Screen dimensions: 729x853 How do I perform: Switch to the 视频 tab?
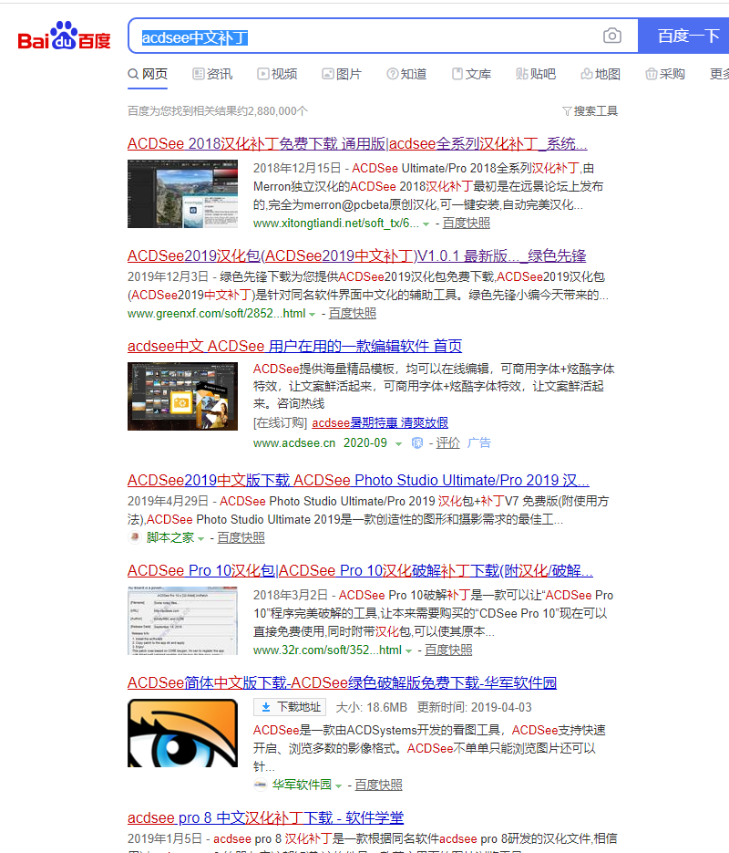(277, 74)
